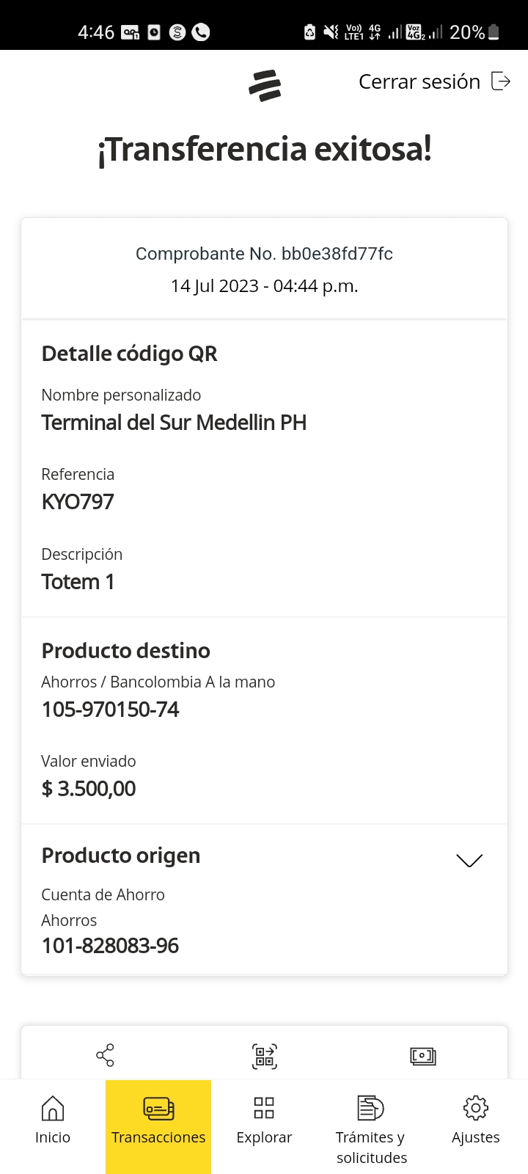Viewport: 528px width, 1174px height.
Task: Select the Comprobante No. text
Action: tap(264, 254)
